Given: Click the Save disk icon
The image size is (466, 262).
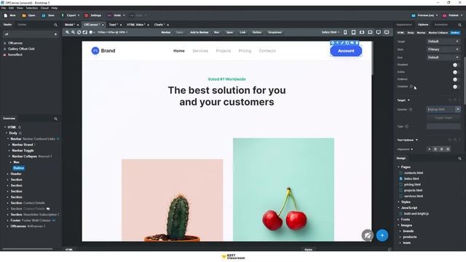Looking at the screenshot, I should point(44,15).
